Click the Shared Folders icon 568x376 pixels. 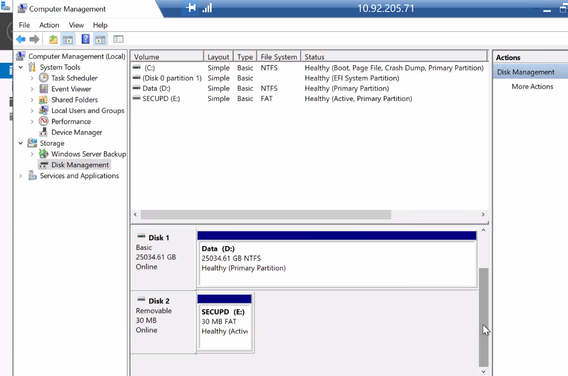pyautogui.click(x=43, y=99)
